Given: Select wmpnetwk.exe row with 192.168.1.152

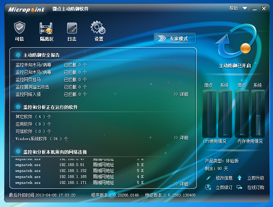Looking at the screenshot, I should [79, 171].
